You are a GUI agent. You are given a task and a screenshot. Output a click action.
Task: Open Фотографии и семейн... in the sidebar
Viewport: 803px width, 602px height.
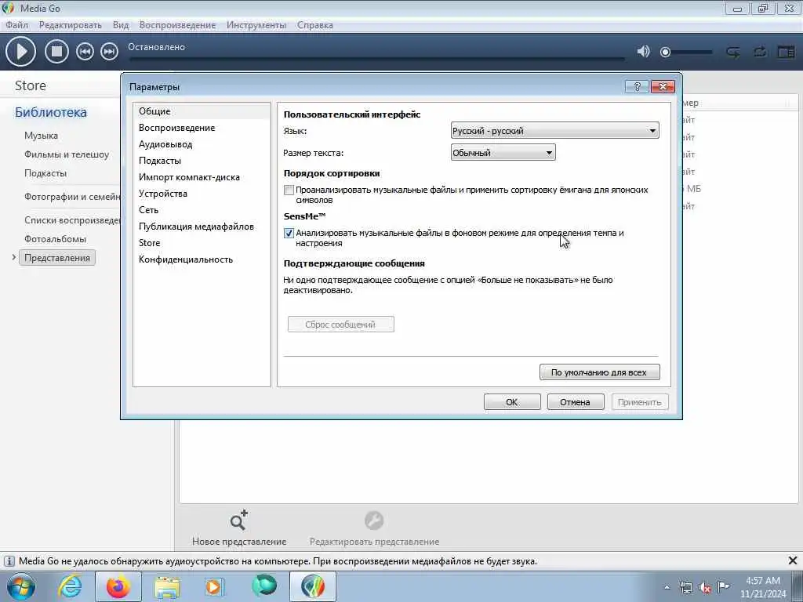point(71,197)
